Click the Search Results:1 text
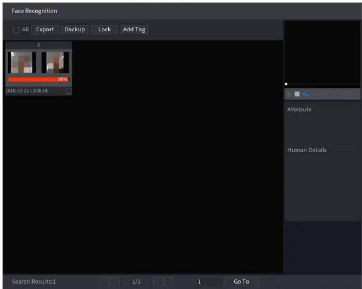The height and width of the screenshot is (289, 362). tap(34, 282)
